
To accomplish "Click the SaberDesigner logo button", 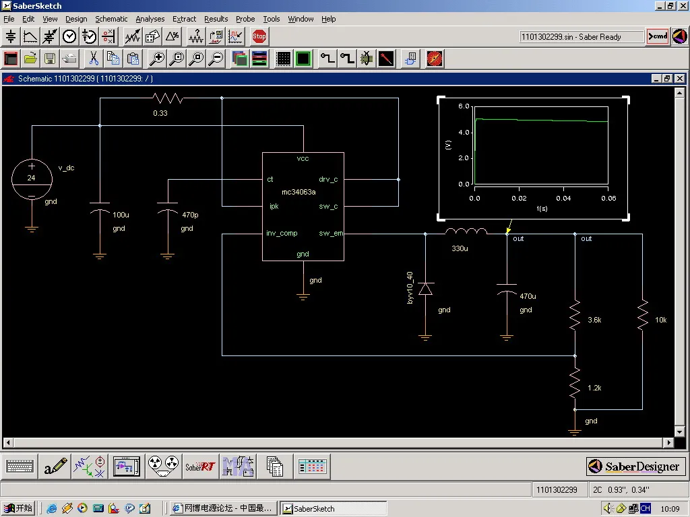I will pyautogui.click(x=636, y=467).
